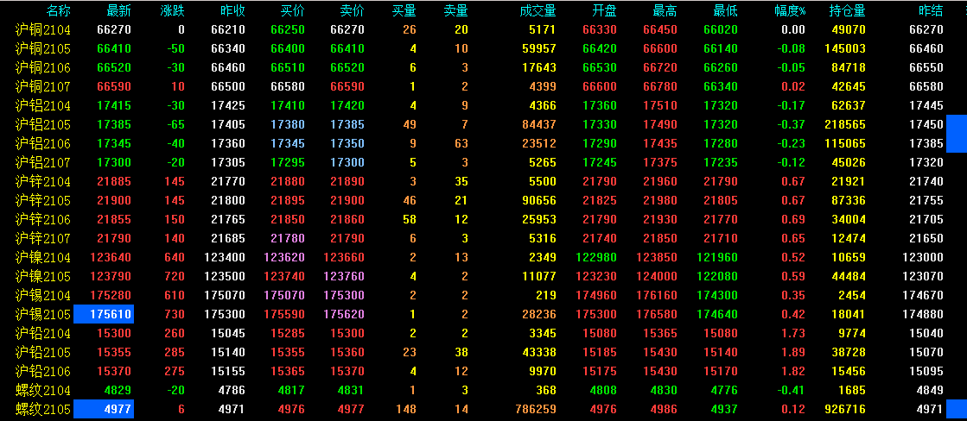The width and height of the screenshot is (967, 421).
Task: Click the 涨跌 column header
Action: pyautogui.click(x=172, y=10)
